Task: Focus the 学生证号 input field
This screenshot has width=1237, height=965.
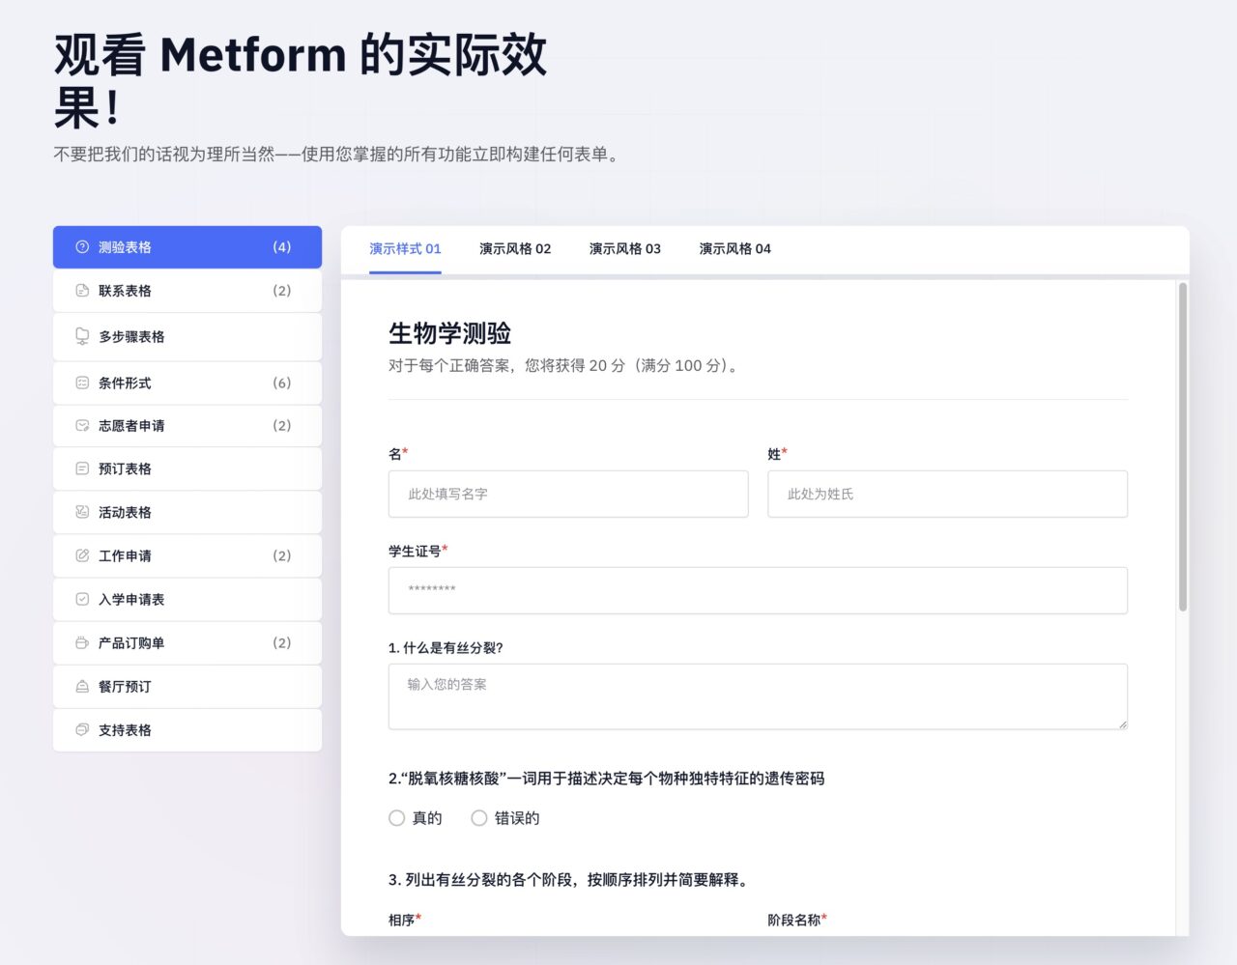Action: [758, 590]
